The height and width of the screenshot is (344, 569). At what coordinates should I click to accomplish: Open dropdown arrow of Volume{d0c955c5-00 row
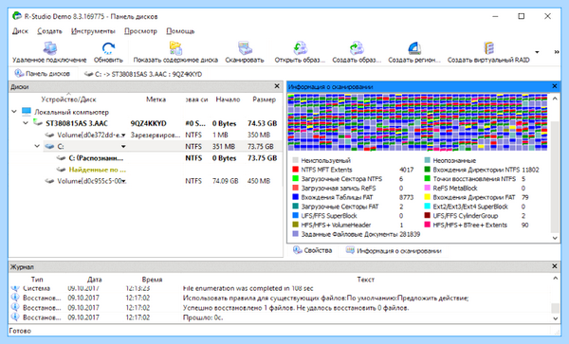click(123, 181)
